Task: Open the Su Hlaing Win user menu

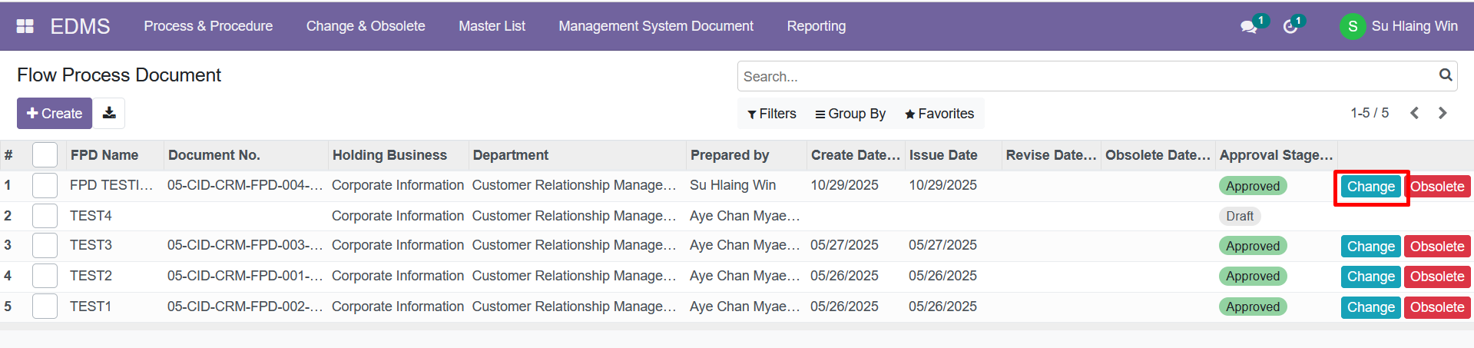Action: [1399, 26]
